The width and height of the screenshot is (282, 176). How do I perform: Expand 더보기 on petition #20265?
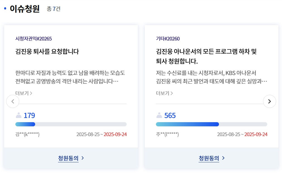pos(24,93)
